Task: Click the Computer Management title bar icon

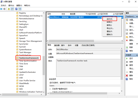Action: pos(2,2)
